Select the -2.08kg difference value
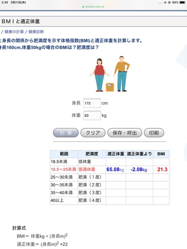 tap(139, 170)
